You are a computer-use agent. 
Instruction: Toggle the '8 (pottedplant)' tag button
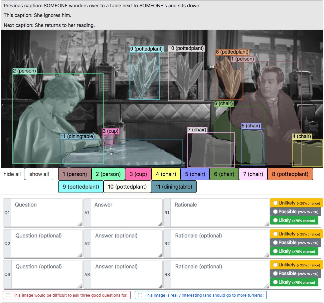point(290,174)
